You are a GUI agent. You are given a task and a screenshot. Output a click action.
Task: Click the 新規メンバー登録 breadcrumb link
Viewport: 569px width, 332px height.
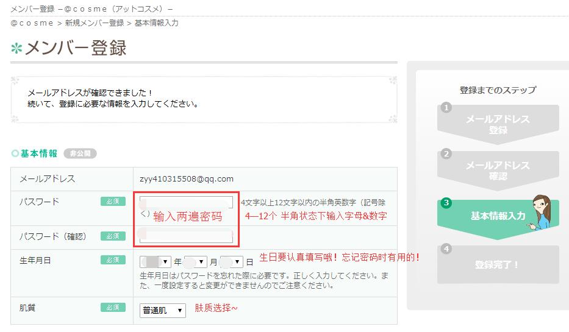point(94,23)
